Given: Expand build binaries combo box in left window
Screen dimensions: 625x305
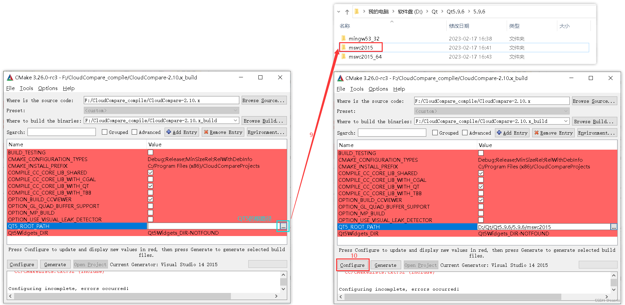Looking at the screenshot, I should [x=235, y=121].
